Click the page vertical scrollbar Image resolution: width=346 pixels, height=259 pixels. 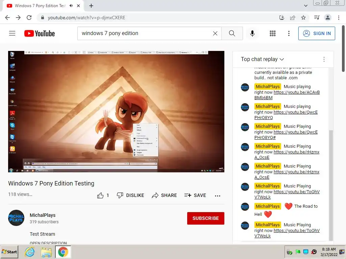344,49
